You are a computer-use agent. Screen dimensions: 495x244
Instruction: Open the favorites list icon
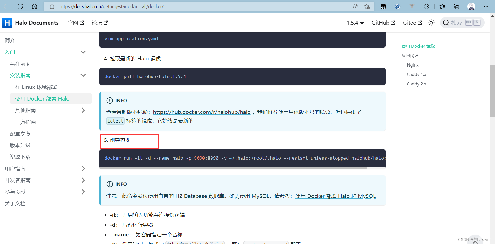click(x=442, y=6)
